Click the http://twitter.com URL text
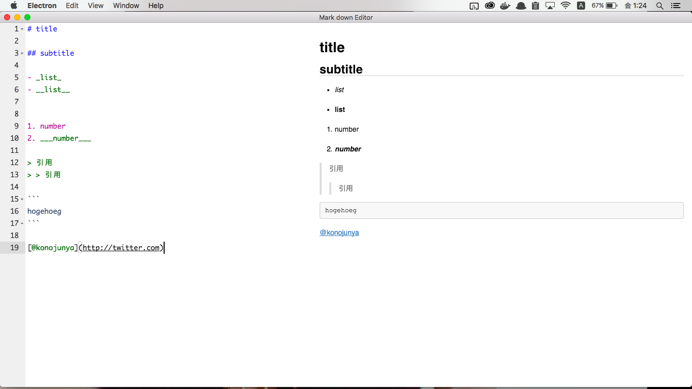 (x=121, y=247)
